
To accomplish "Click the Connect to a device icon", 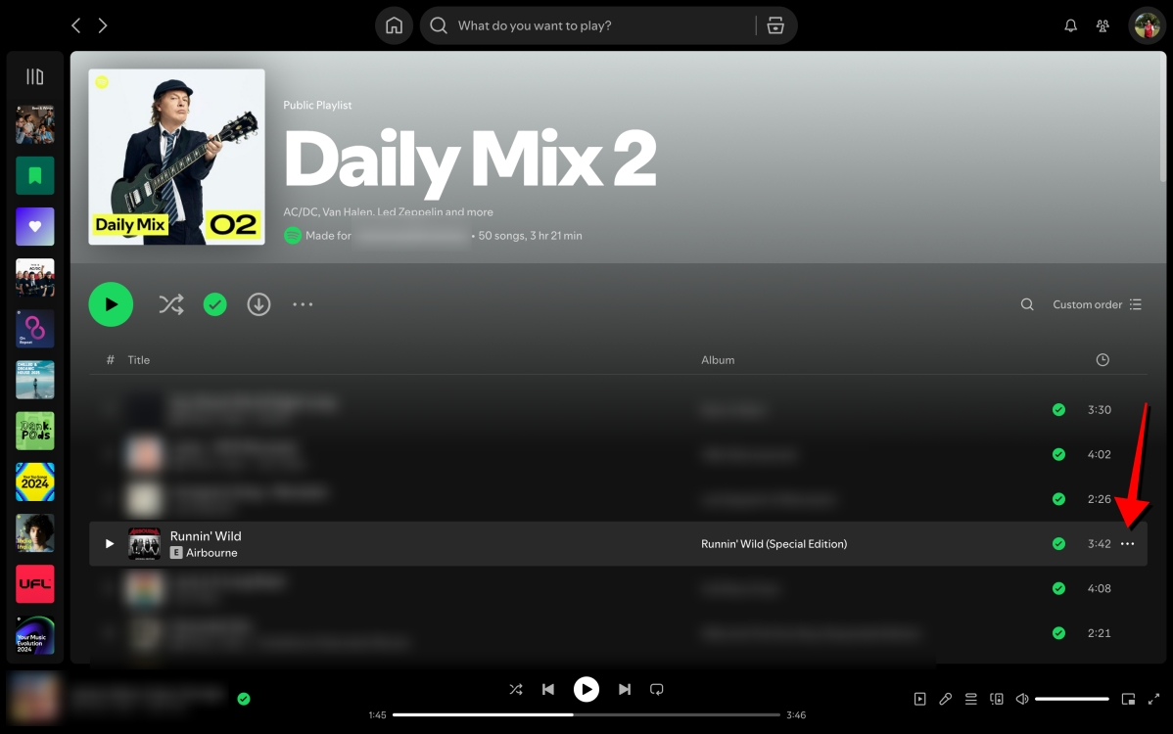I will tap(996, 699).
